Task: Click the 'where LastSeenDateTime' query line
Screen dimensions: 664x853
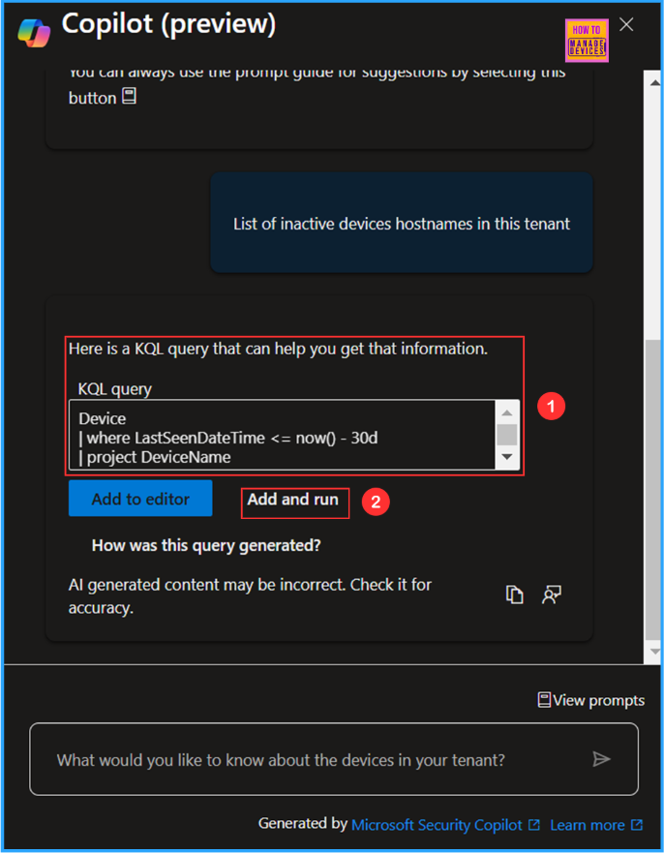Action: tap(227, 438)
